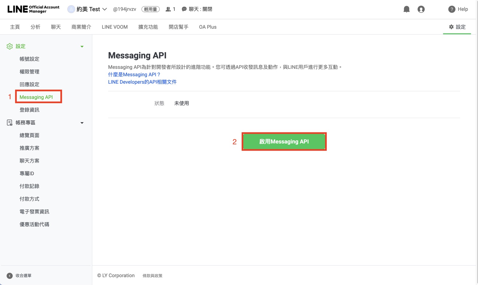Open the notifications bell icon
Viewport: 478px width, 285px height.
407,9
